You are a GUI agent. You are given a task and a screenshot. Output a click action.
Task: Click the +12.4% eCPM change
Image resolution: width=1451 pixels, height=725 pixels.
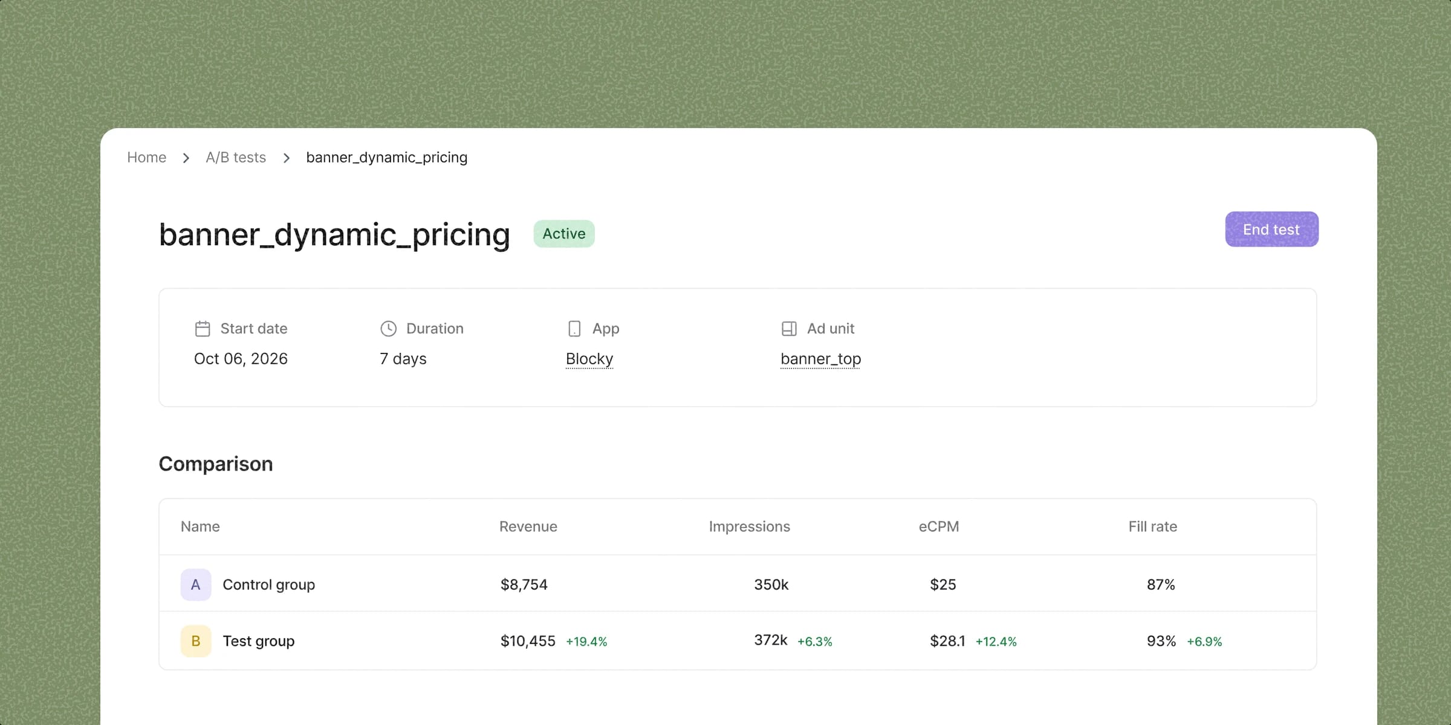point(996,642)
